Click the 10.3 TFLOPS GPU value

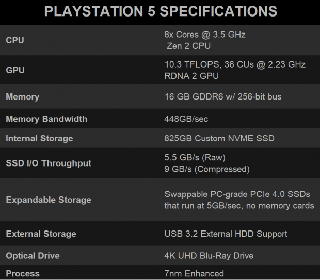[x=235, y=64]
